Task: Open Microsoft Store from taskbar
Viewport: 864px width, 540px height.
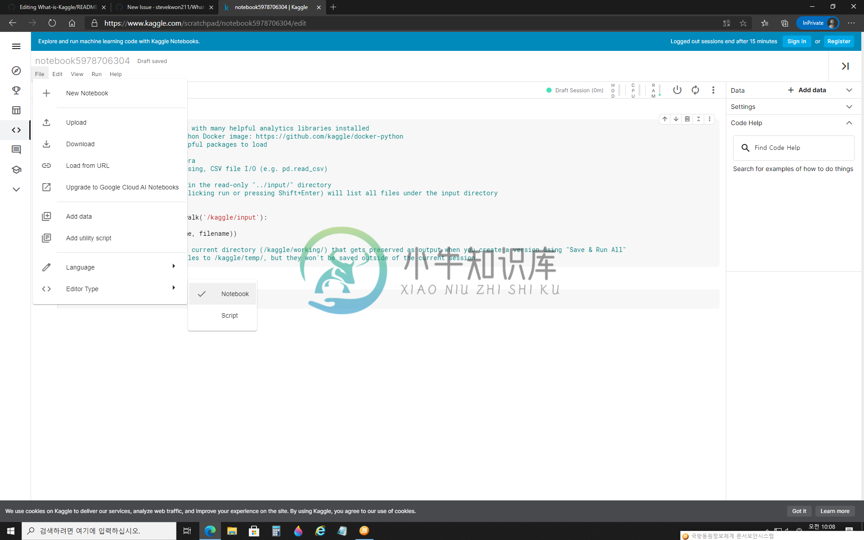Action: (254, 531)
